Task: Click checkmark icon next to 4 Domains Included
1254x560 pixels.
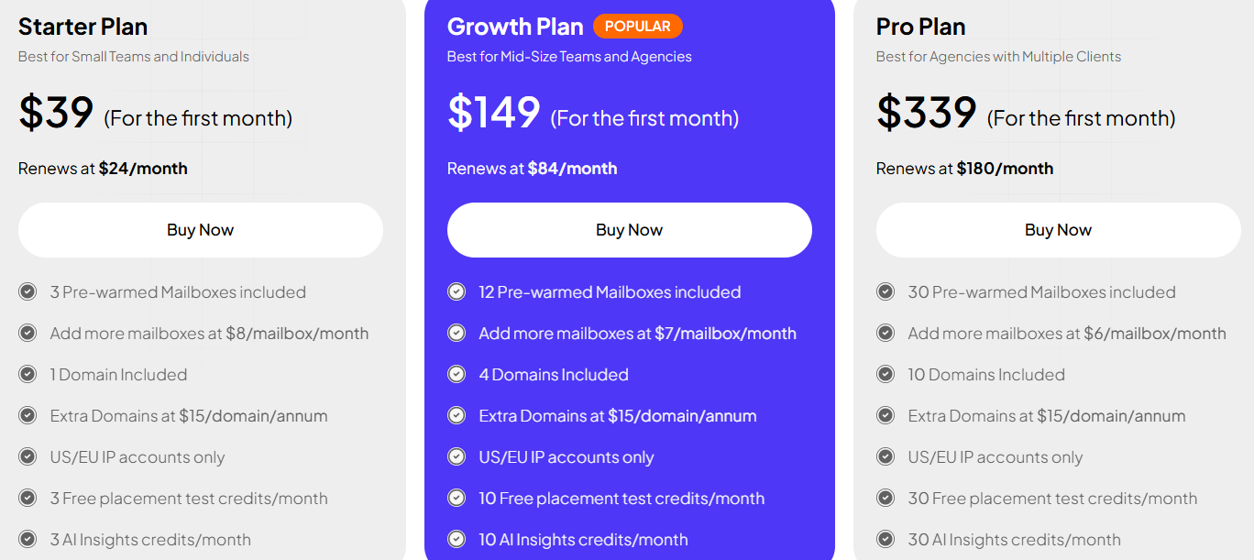Action: (456, 374)
